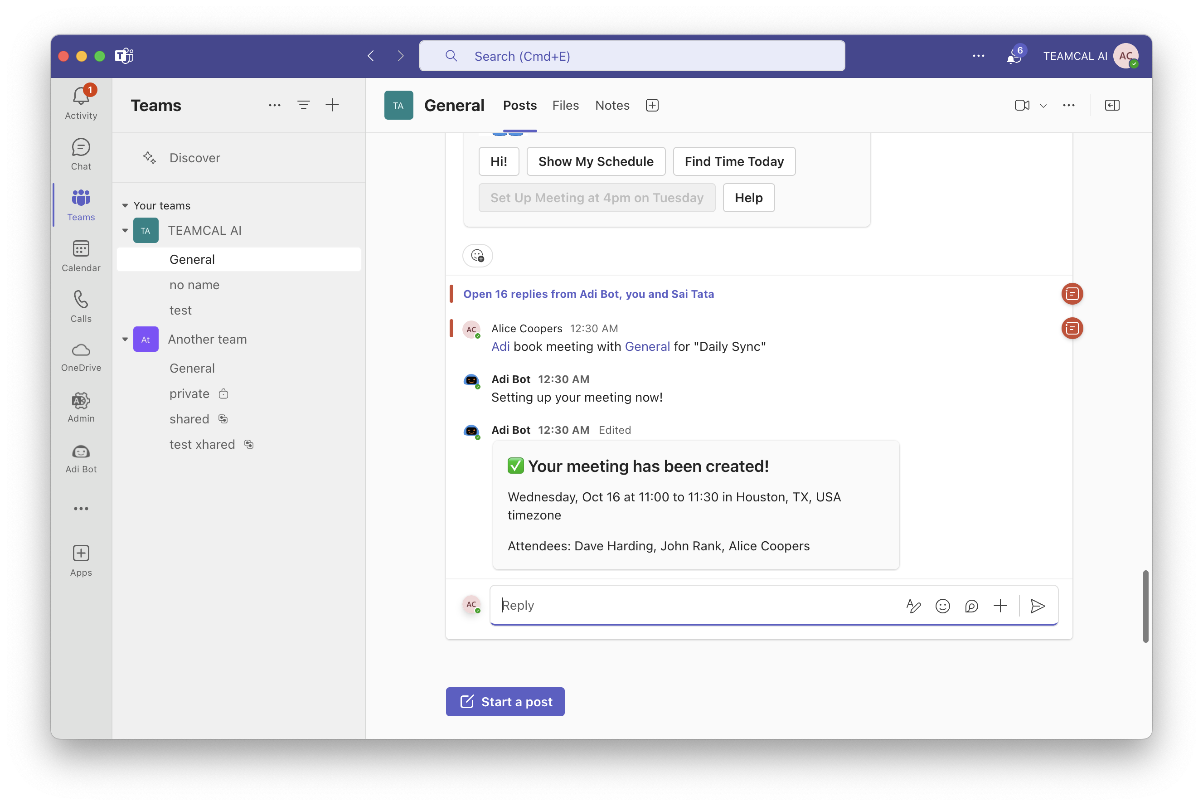1203x806 pixels.
Task: Click the Show My Schedule button
Action: pyautogui.click(x=596, y=161)
